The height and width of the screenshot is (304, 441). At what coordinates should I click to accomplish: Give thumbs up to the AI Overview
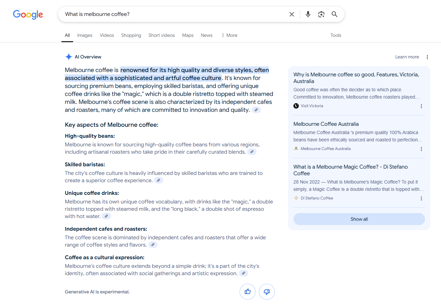(248, 292)
